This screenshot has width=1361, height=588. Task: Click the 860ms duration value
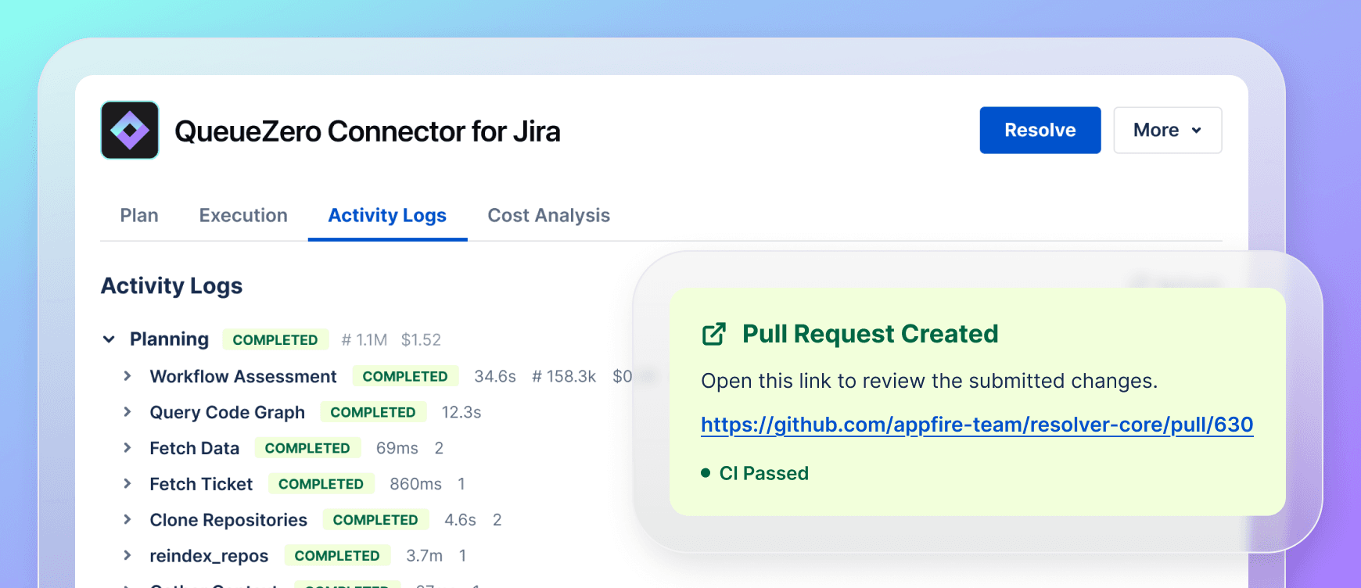[x=415, y=484]
